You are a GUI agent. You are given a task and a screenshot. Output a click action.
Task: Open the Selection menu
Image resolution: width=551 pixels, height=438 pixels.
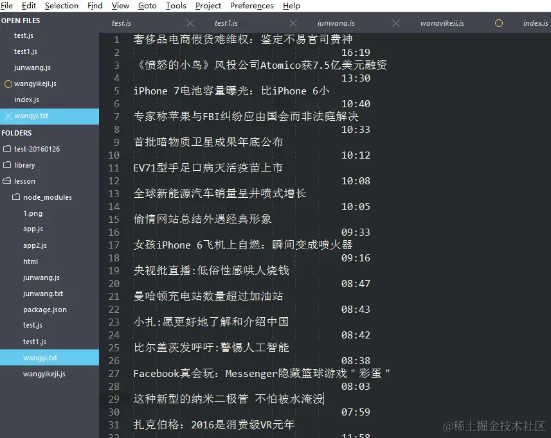62,6
